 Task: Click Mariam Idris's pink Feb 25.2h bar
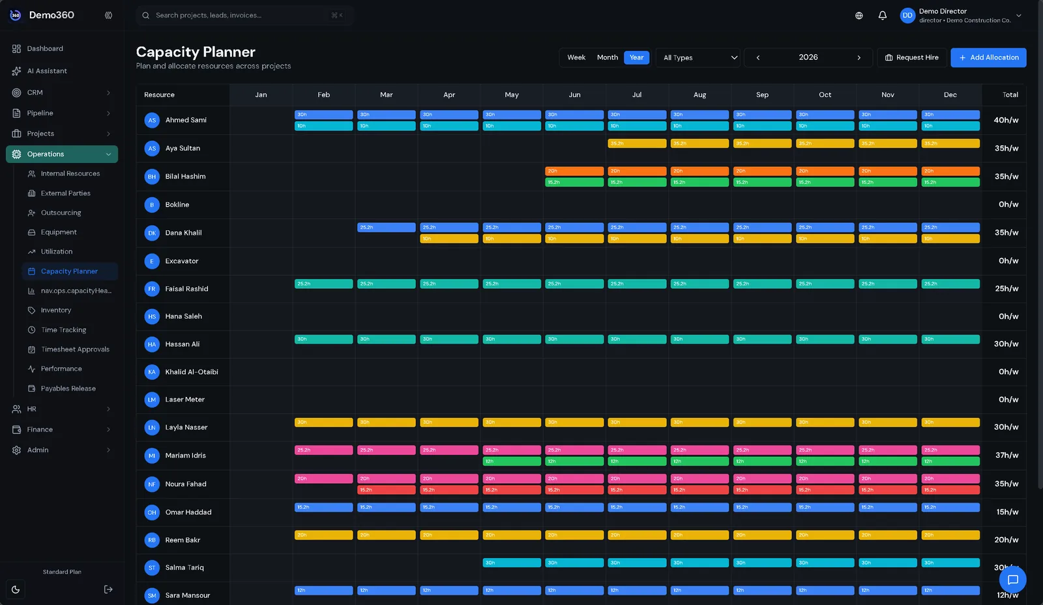coord(324,450)
